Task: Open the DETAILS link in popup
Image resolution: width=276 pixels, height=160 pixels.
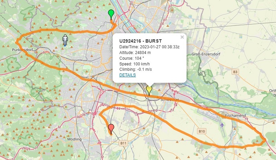Action: 127,75
